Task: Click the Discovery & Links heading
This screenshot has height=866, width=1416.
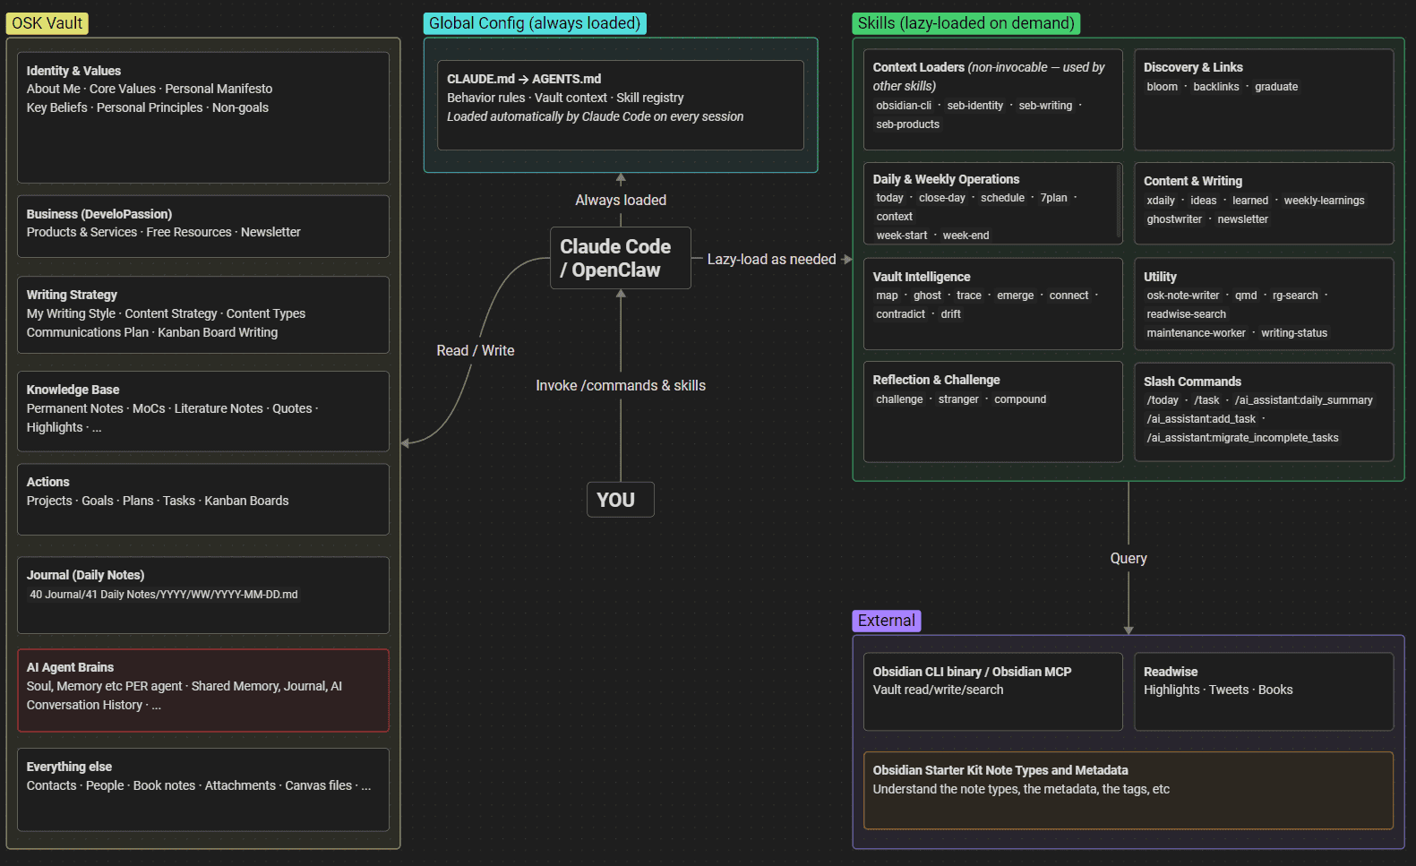Action: click(1193, 67)
